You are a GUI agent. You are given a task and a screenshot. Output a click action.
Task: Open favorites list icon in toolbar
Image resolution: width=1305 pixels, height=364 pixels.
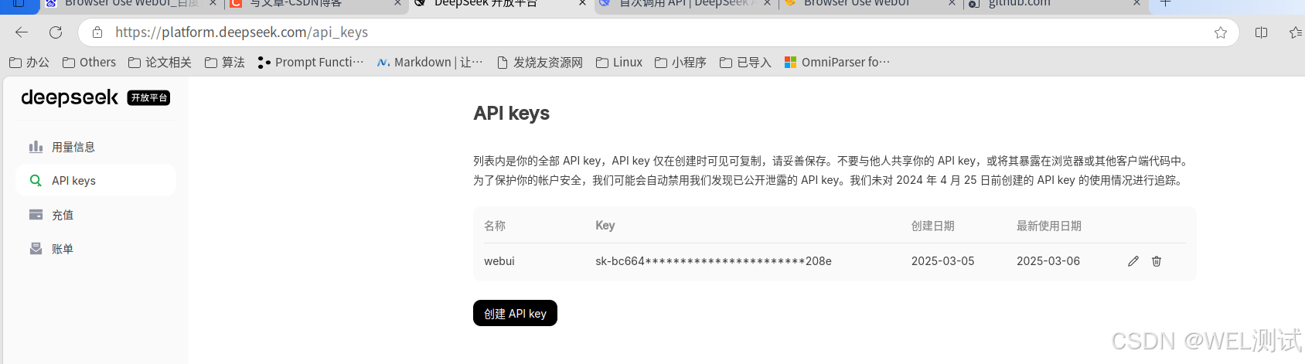tap(1296, 32)
